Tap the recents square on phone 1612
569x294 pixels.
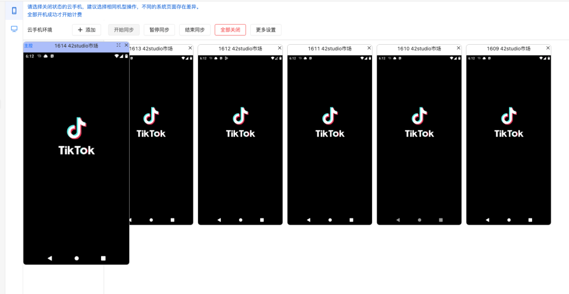pyautogui.click(x=262, y=220)
